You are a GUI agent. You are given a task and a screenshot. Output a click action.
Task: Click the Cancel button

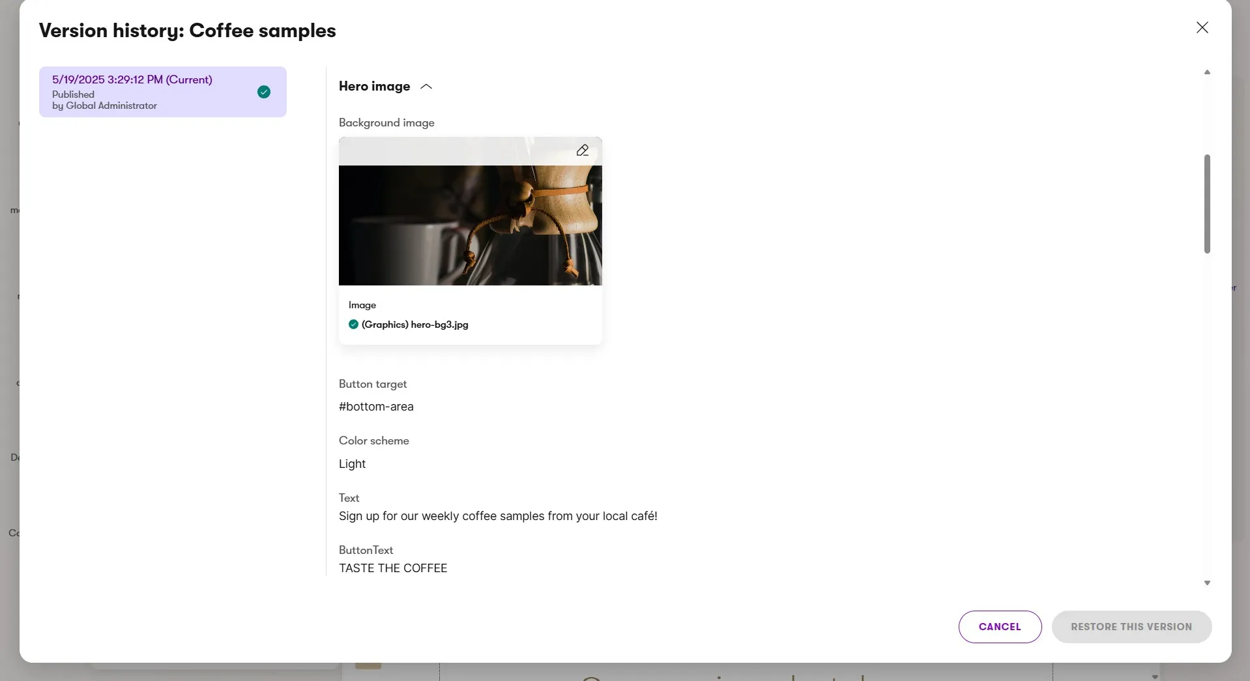tap(1000, 627)
